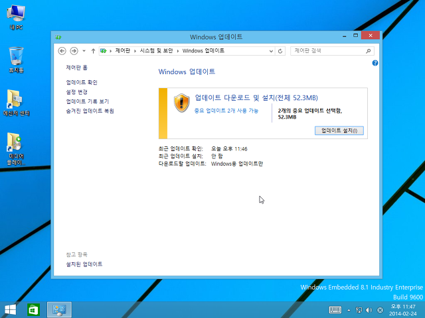Click the Control Panel taskbar button
Image resolution: width=425 pixels, height=318 pixels.
pos(59,310)
